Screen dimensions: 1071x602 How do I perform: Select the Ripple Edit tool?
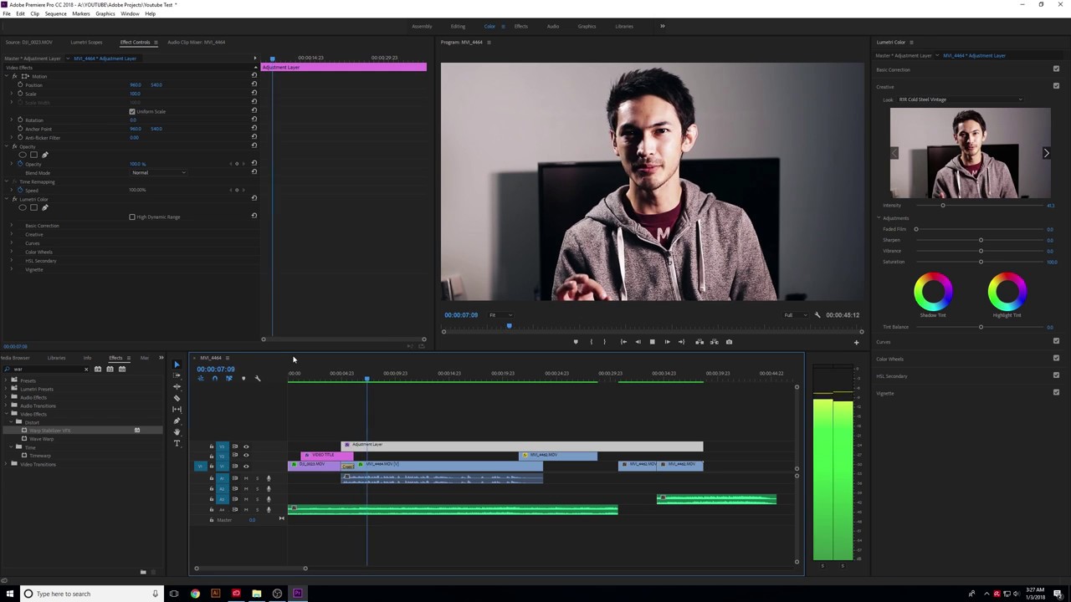pos(177,386)
